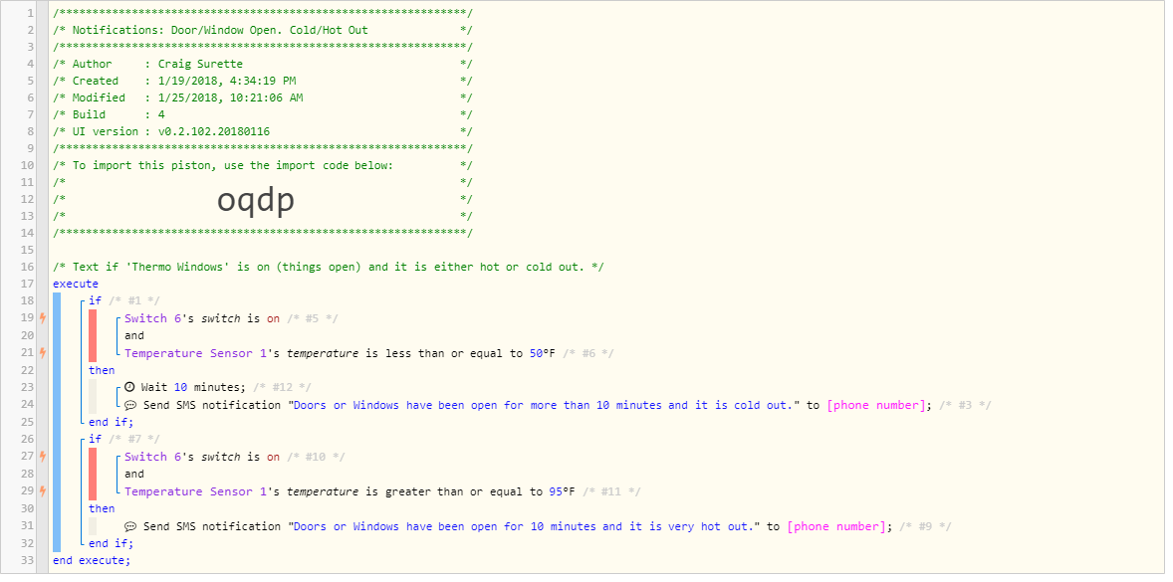Screen dimensions: 1173x582
Task: Click the SMS message about cold out
Action: pos(546,405)
